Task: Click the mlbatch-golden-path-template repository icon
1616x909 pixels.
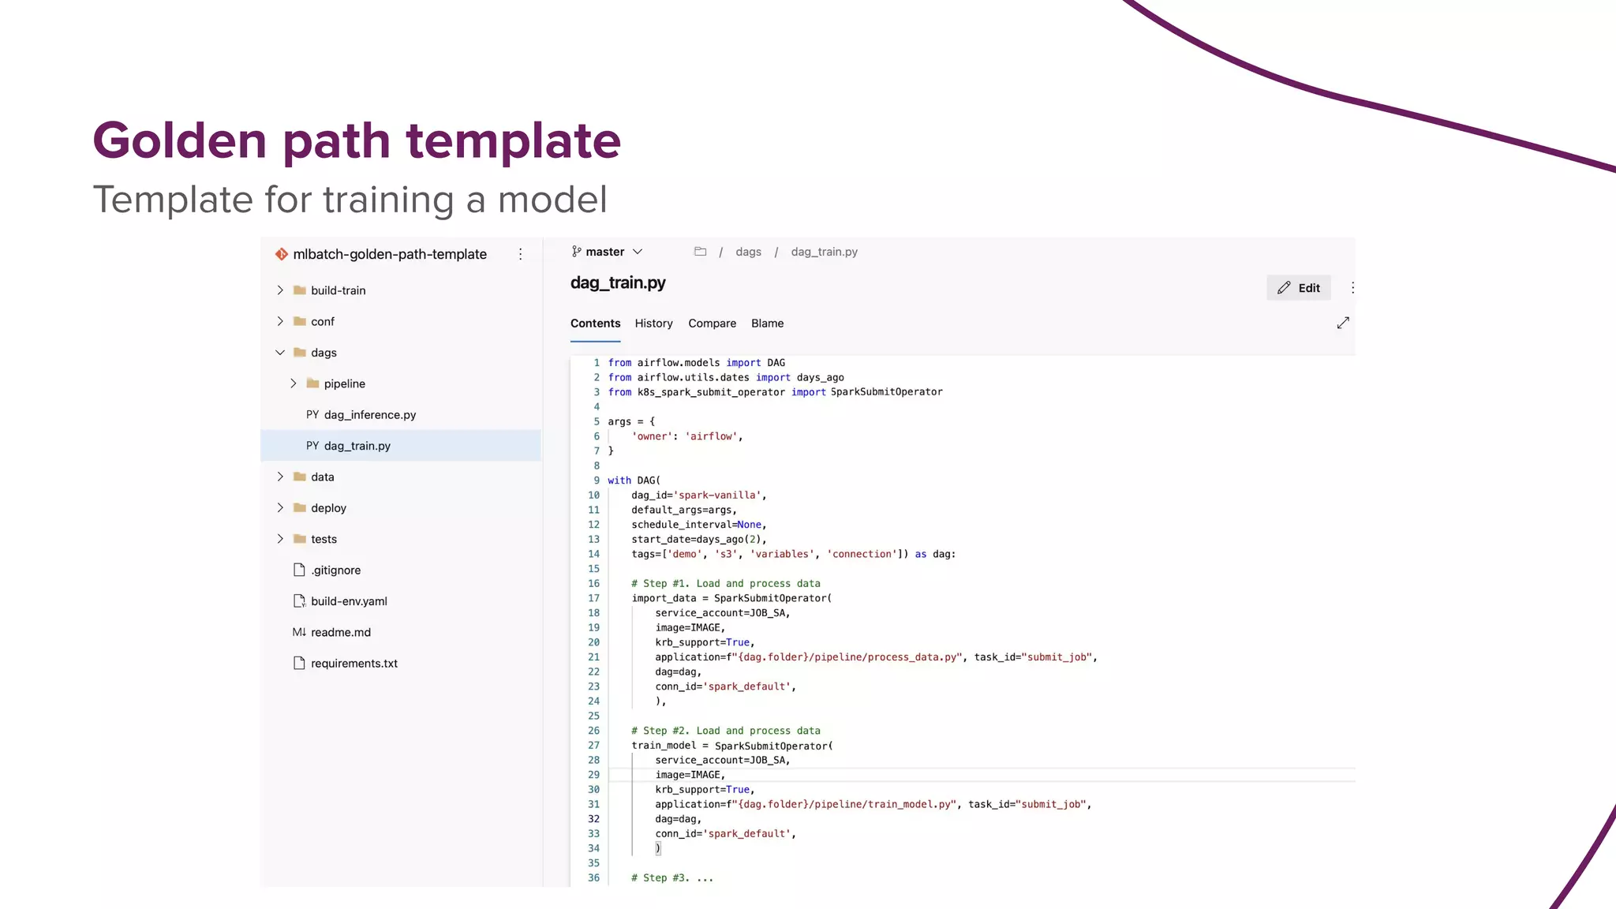Action: 281,254
